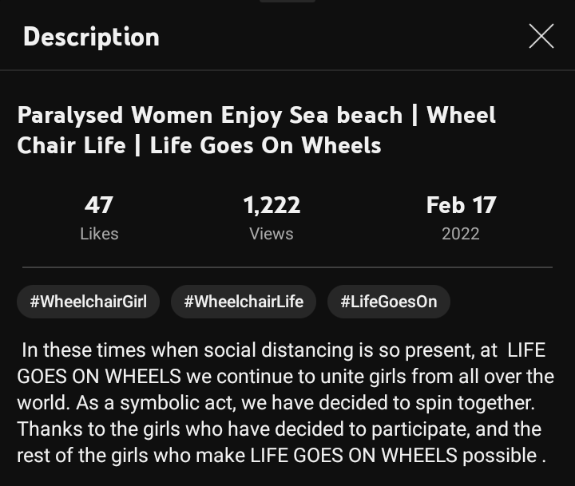This screenshot has width=575, height=486.
Task: Click the Feb 17 upload date
Action: [x=461, y=205]
